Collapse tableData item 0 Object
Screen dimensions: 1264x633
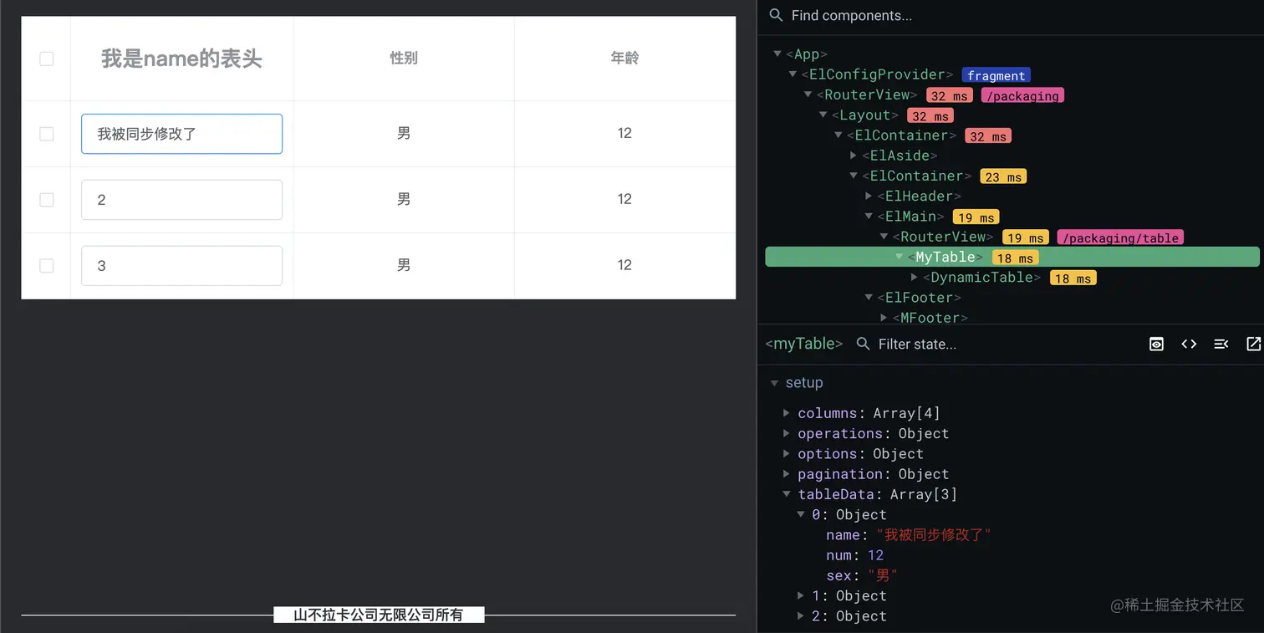[x=802, y=515]
